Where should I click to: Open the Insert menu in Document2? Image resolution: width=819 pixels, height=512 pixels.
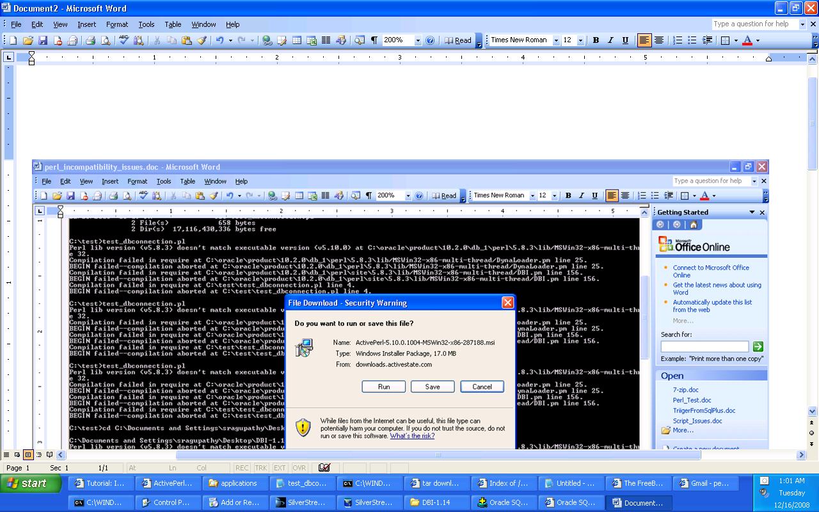click(87, 24)
